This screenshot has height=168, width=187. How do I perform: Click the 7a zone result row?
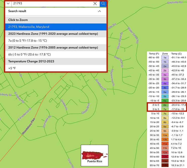click(x=56, y=40)
